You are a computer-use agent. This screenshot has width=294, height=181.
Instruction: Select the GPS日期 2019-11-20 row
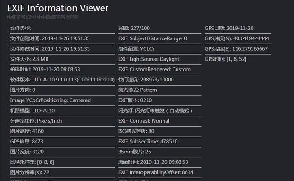(229, 28)
